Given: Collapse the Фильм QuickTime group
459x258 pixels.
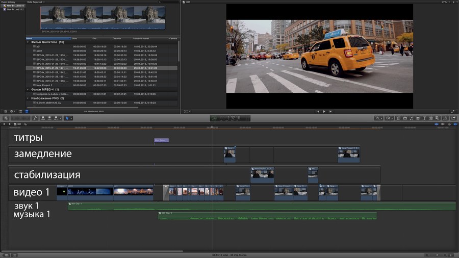Looking at the screenshot, I should pyautogui.click(x=28, y=42).
